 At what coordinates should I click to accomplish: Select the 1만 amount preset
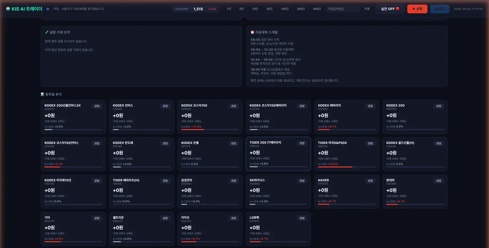229,9
